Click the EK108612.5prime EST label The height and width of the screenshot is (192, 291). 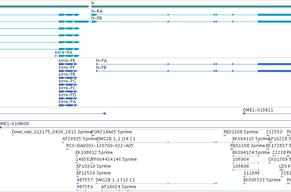click(x=94, y=153)
